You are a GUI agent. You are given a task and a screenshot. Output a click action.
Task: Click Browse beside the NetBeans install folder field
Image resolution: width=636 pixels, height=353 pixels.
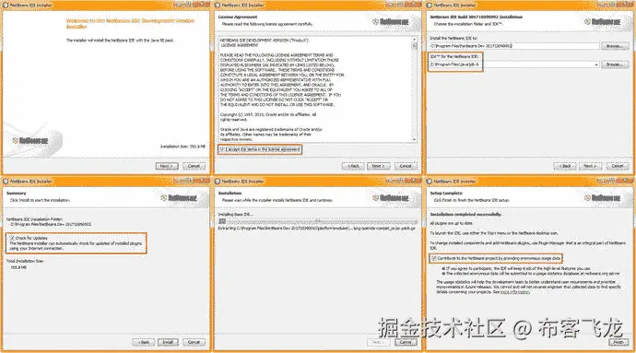[x=615, y=46]
